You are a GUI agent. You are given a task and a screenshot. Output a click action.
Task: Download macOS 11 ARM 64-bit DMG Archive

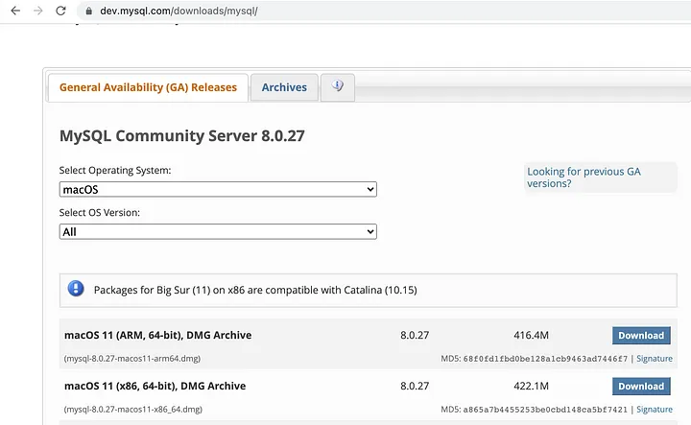pos(641,336)
